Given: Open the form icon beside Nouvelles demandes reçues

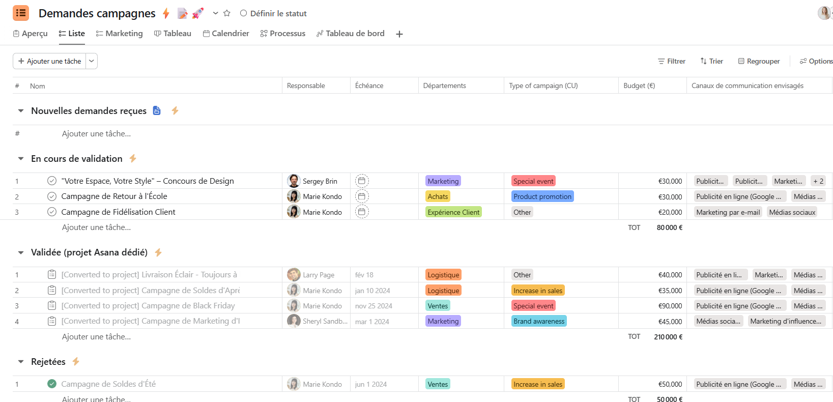Looking at the screenshot, I should point(157,110).
